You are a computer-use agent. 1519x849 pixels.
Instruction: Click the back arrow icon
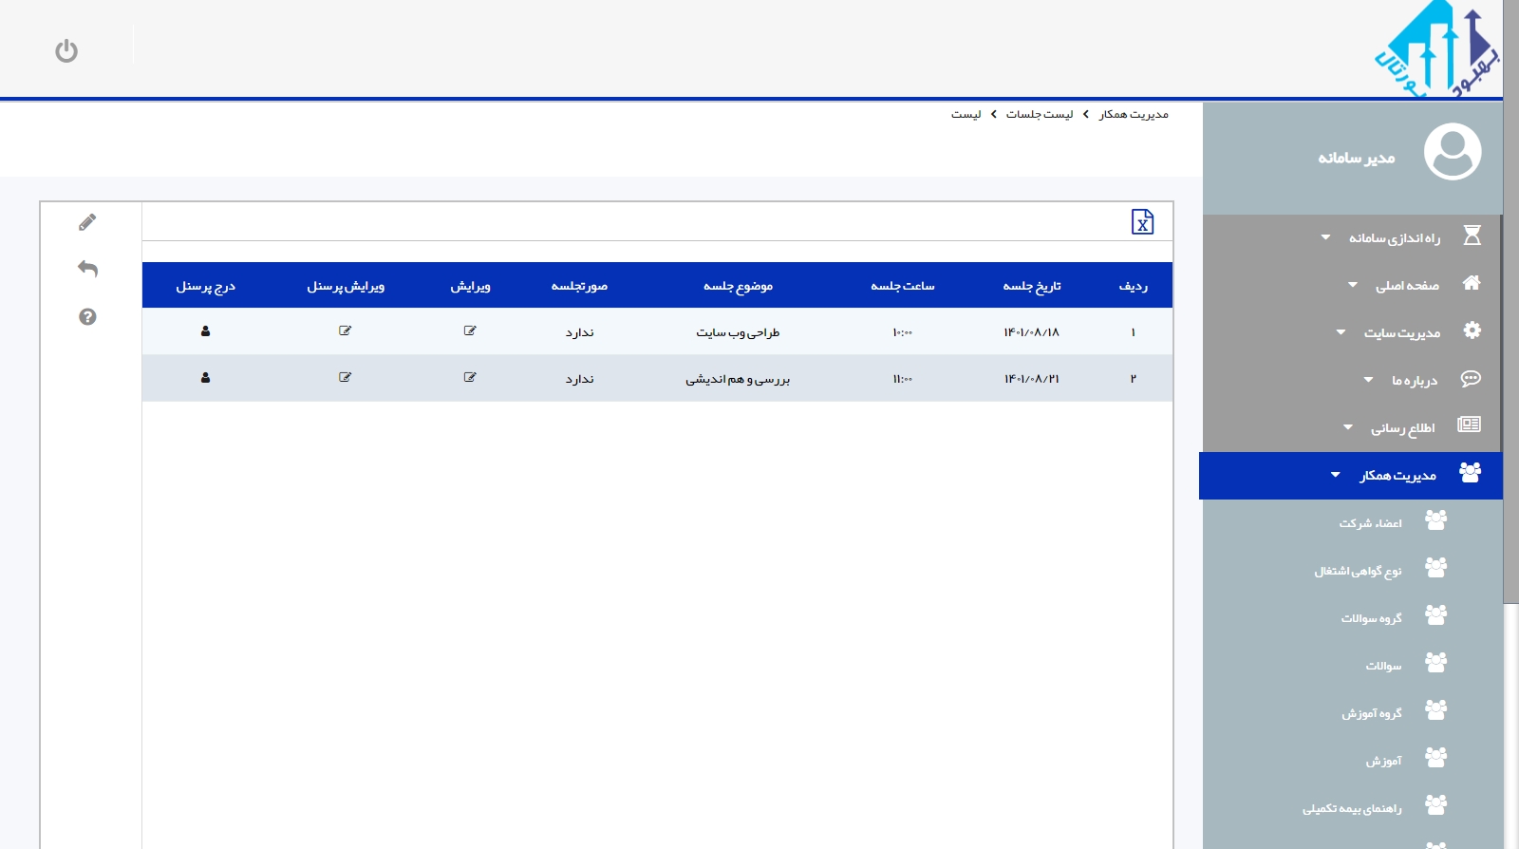coord(87,269)
